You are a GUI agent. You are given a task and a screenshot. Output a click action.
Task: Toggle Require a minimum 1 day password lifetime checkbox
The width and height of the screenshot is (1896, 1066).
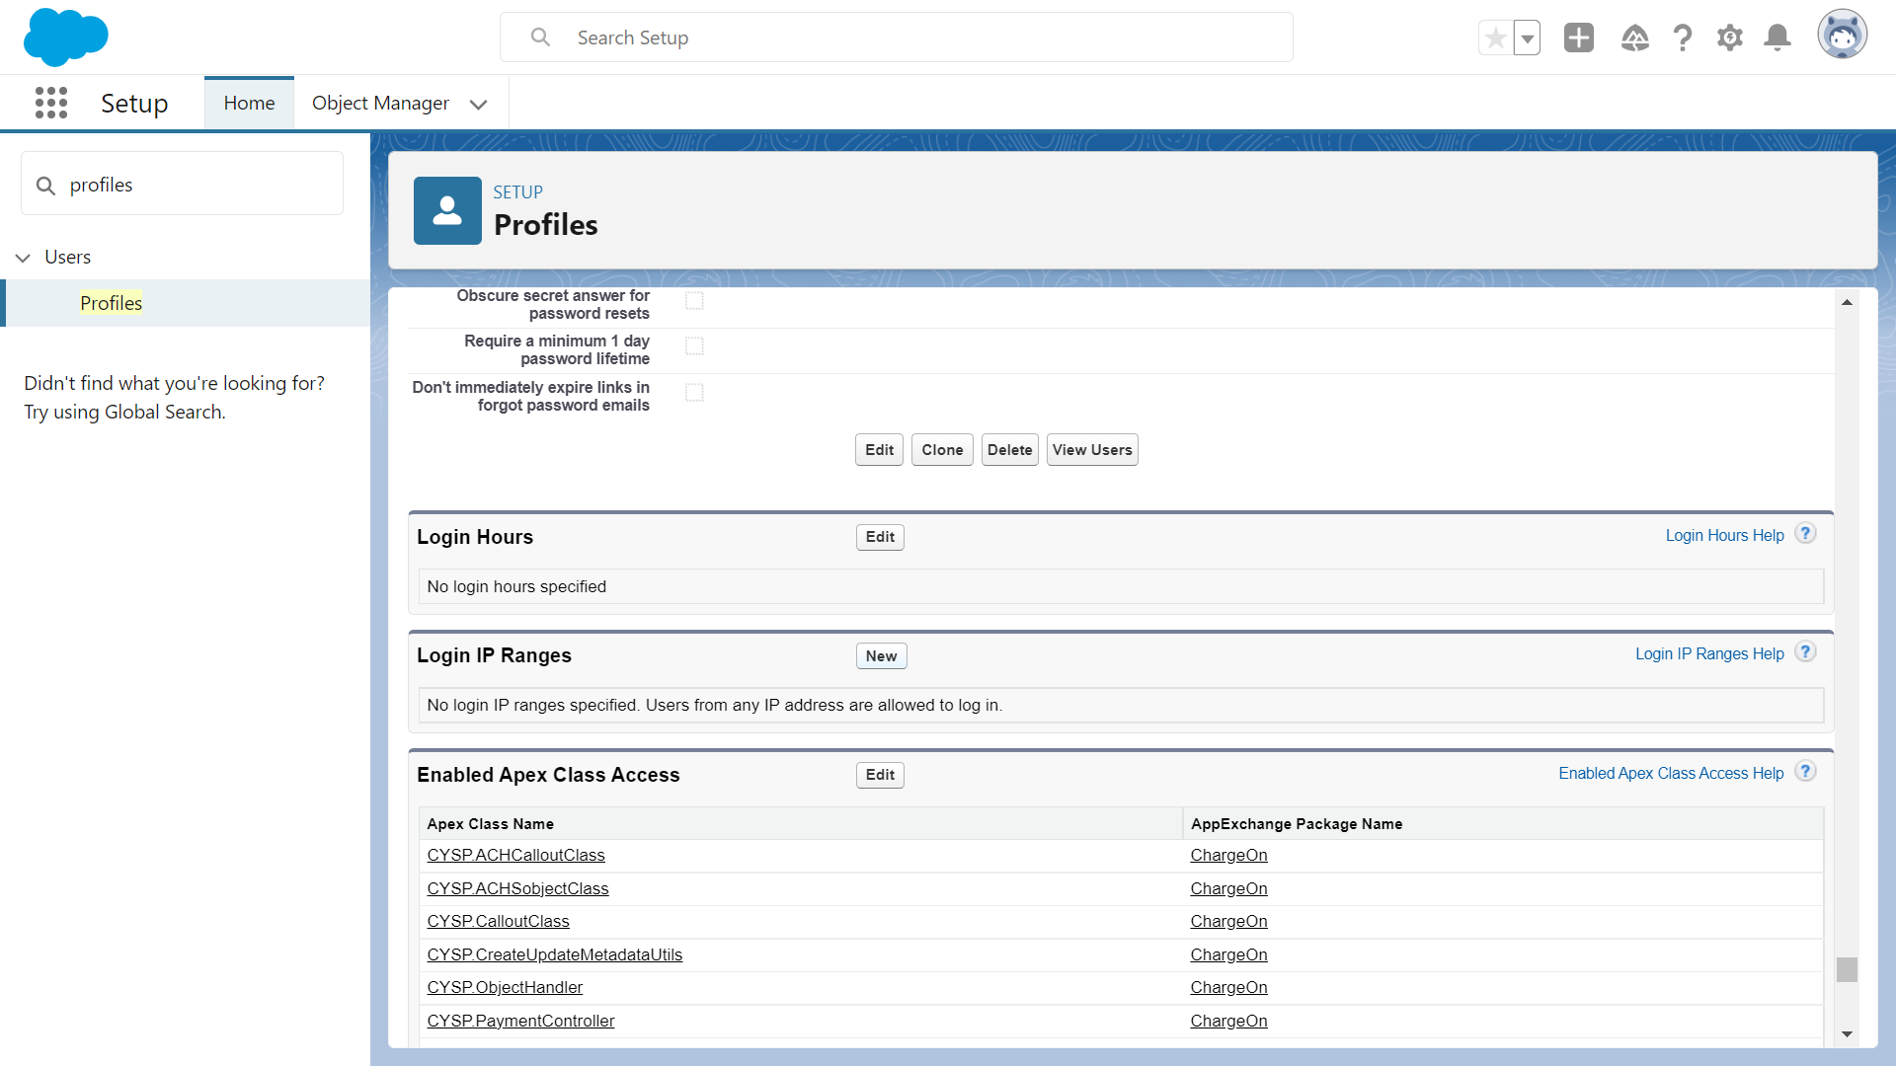[x=694, y=346]
